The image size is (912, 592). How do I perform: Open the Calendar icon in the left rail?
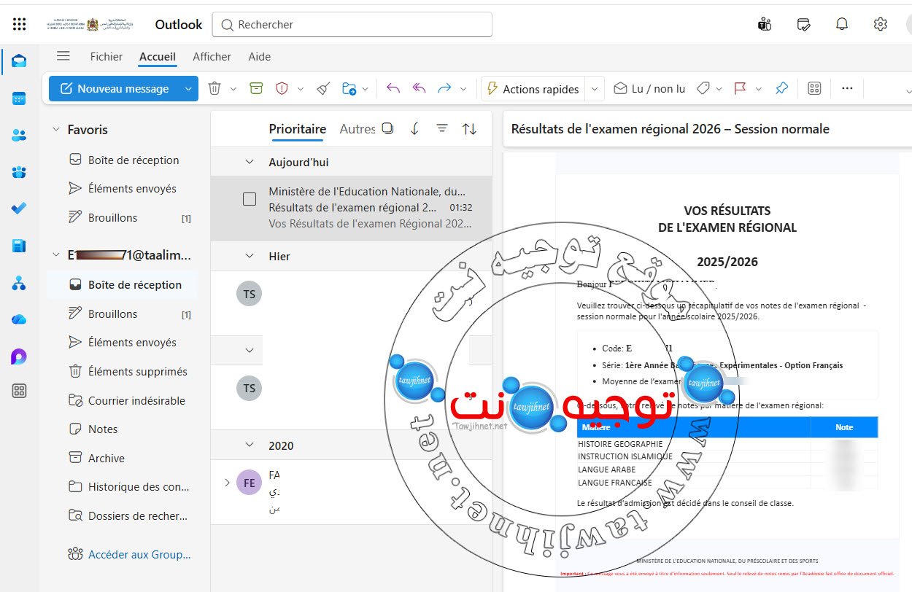(20, 98)
